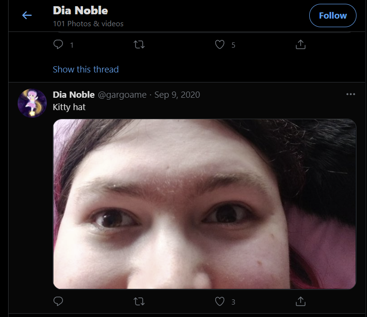
Task: Open the Kitty hat photo
Action: point(205,204)
